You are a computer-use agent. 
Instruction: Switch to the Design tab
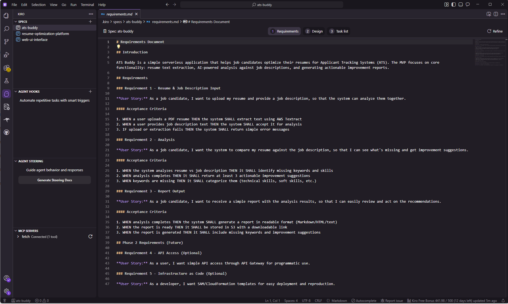click(314, 31)
